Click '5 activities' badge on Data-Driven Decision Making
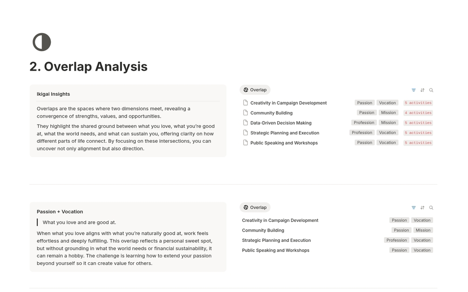This screenshot has height=292, width=468. 418,123
